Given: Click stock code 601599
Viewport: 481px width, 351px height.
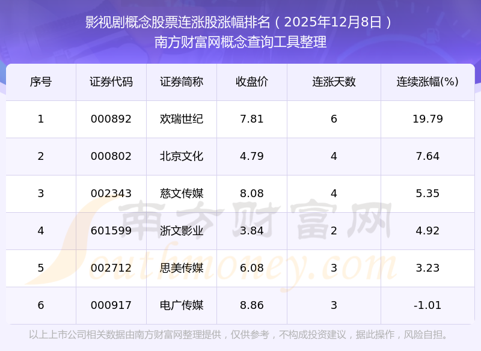Looking at the screenshot, I should point(111,231).
